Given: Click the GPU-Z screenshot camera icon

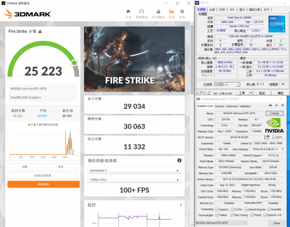Looking at the screenshot, I should tap(270, 106).
